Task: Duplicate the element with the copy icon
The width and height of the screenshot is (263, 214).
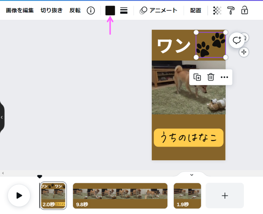Action: coord(197,77)
